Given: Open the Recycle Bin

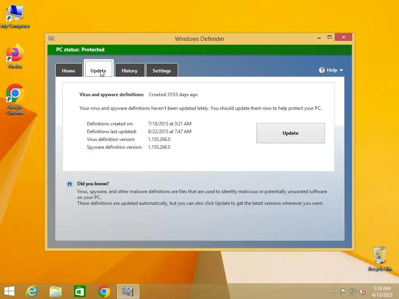Looking at the screenshot, I should click(380, 259).
